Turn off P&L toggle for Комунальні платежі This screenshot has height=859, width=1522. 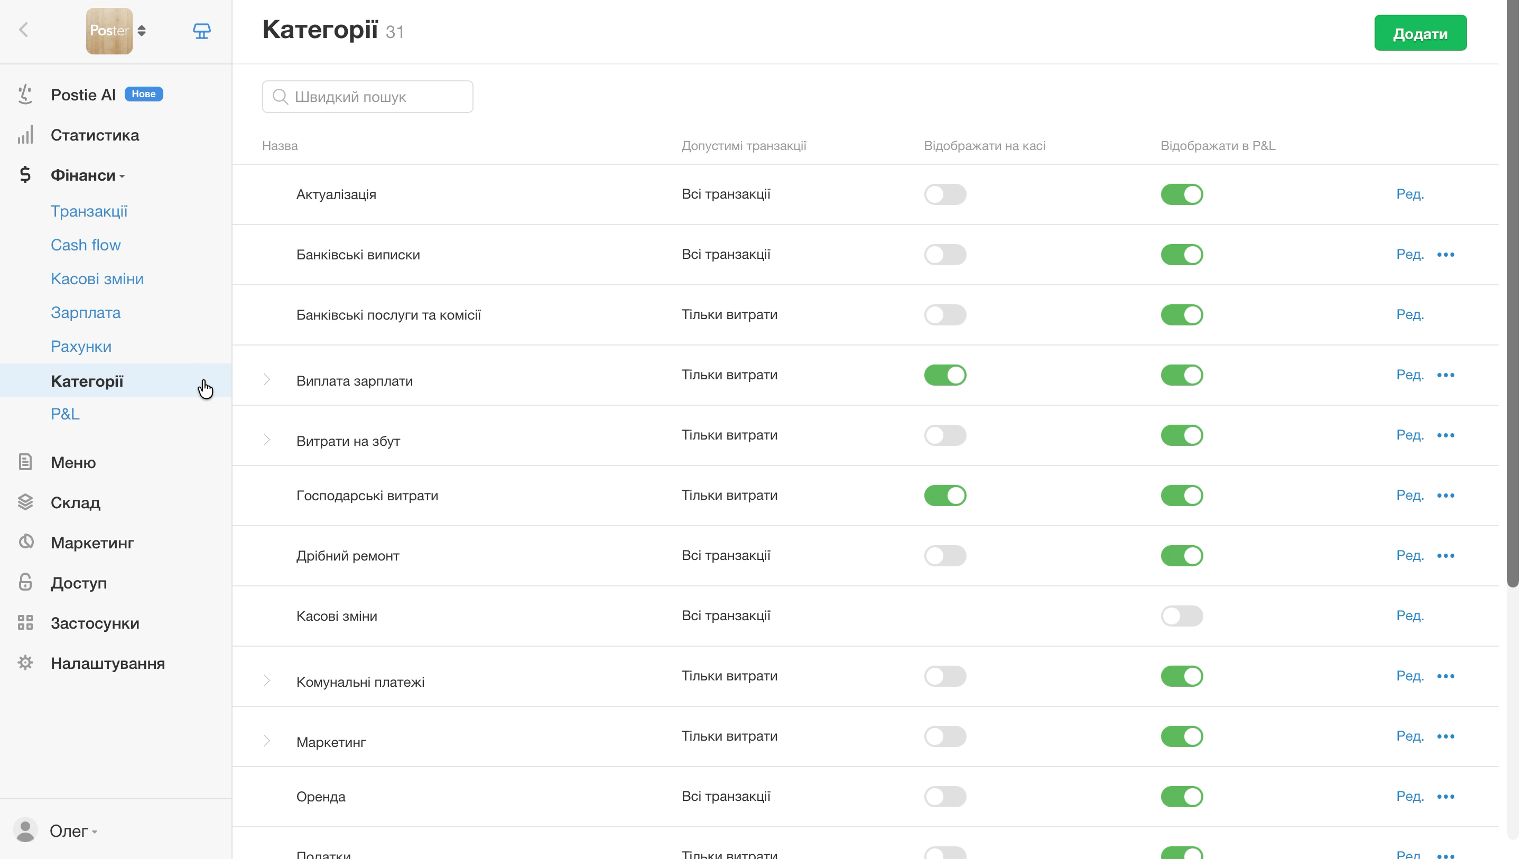[1182, 676]
